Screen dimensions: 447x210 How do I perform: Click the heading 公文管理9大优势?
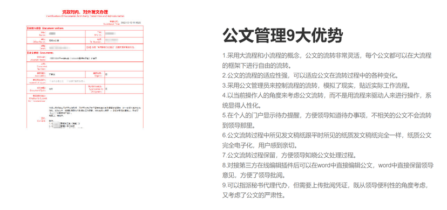282,36
